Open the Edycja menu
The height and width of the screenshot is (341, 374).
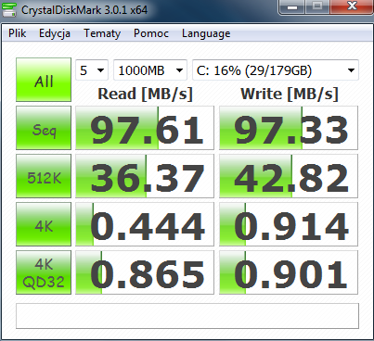click(x=55, y=33)
